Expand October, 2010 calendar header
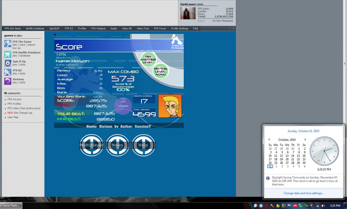347x209 pixels. (287, 140)
